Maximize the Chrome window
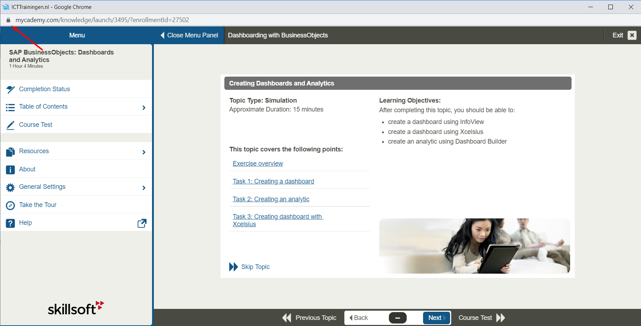 pyautogui.click(x=610, y=7)
